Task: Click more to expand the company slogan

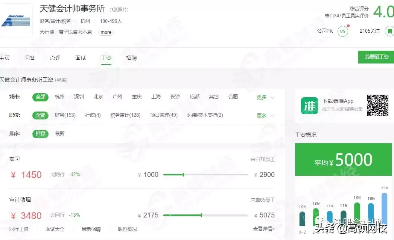Action: 105,32
